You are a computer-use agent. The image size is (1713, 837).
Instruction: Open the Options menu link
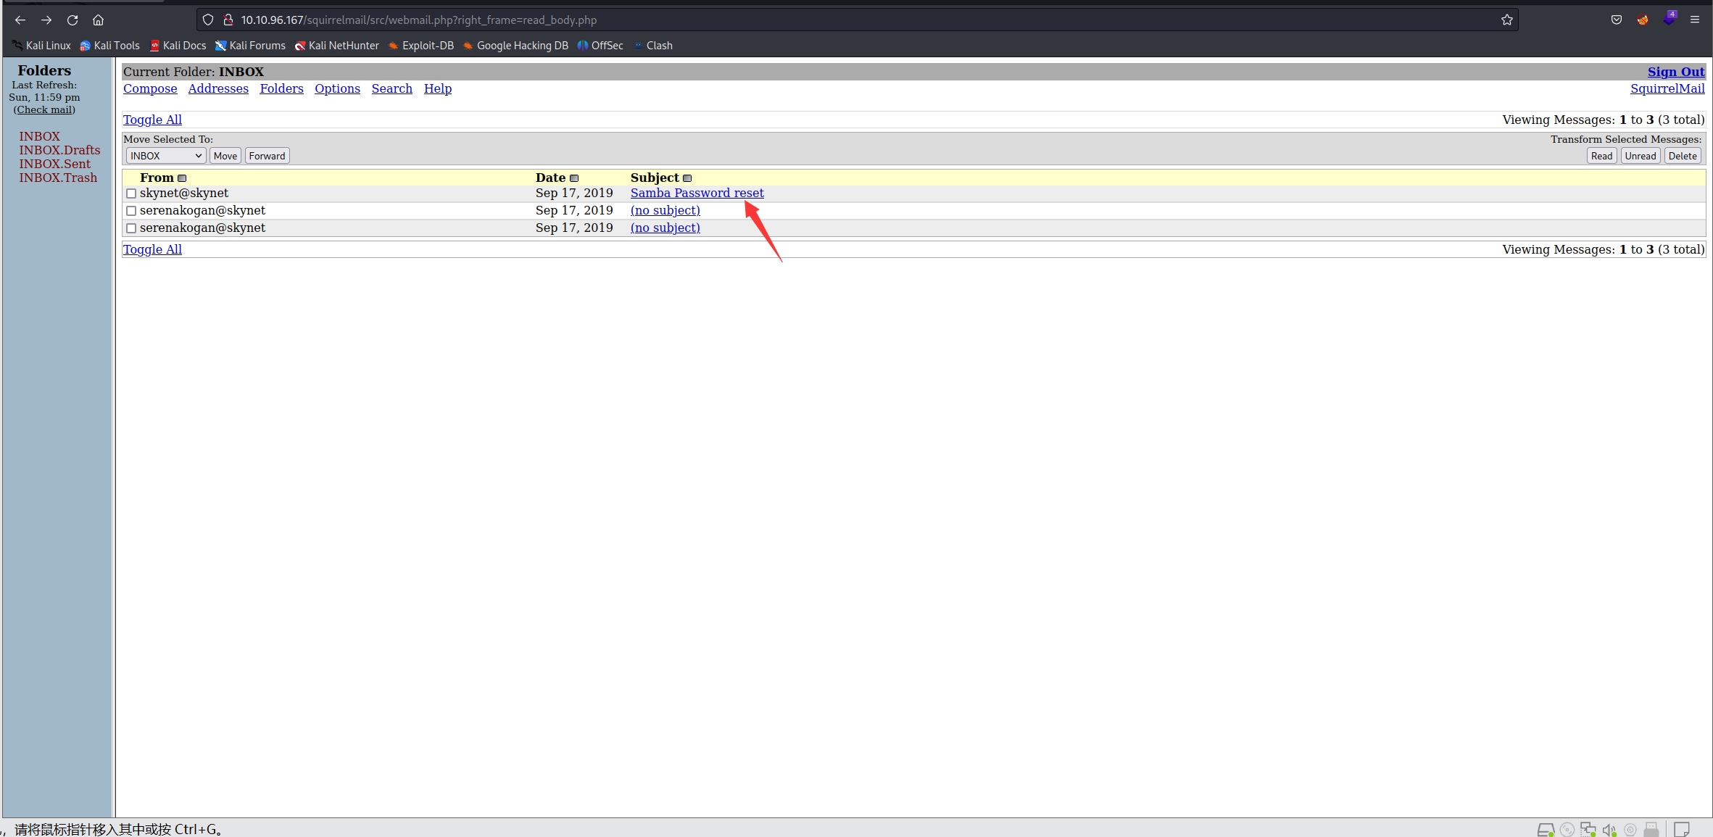click(337, 88)
